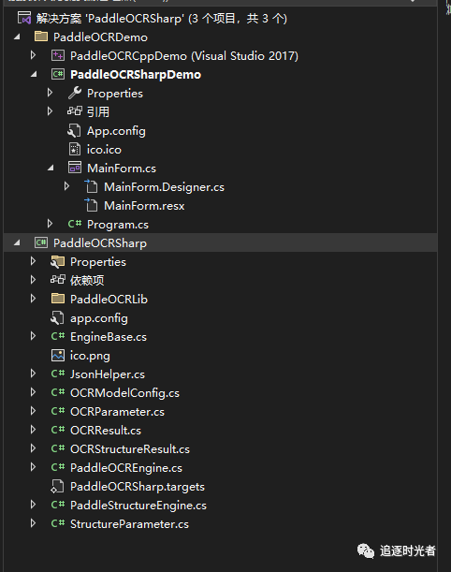Click the lowercase app.config file icon under PaddleOCRSharp
The height and width of the screenshot is (572, 451).
(57, 317)
